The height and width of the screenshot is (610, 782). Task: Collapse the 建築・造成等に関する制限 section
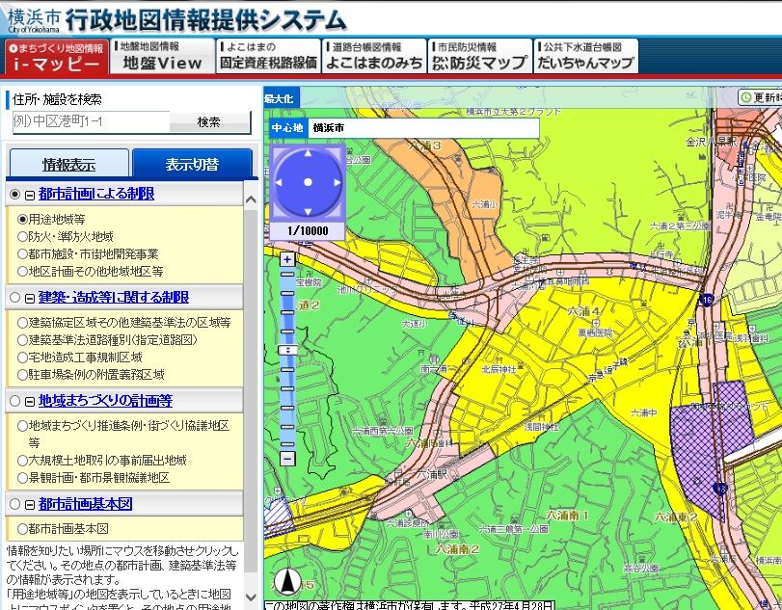point(30,298)
